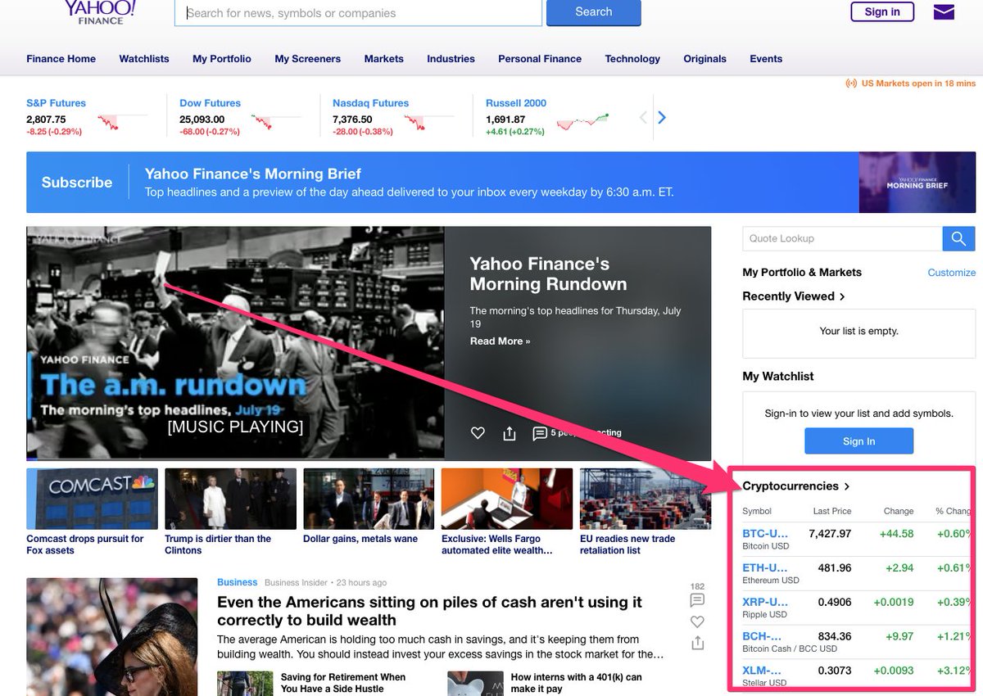Open Saving for Retirement Side Hustle story
This screenshot has height=696, width=983.
point(343,683)
